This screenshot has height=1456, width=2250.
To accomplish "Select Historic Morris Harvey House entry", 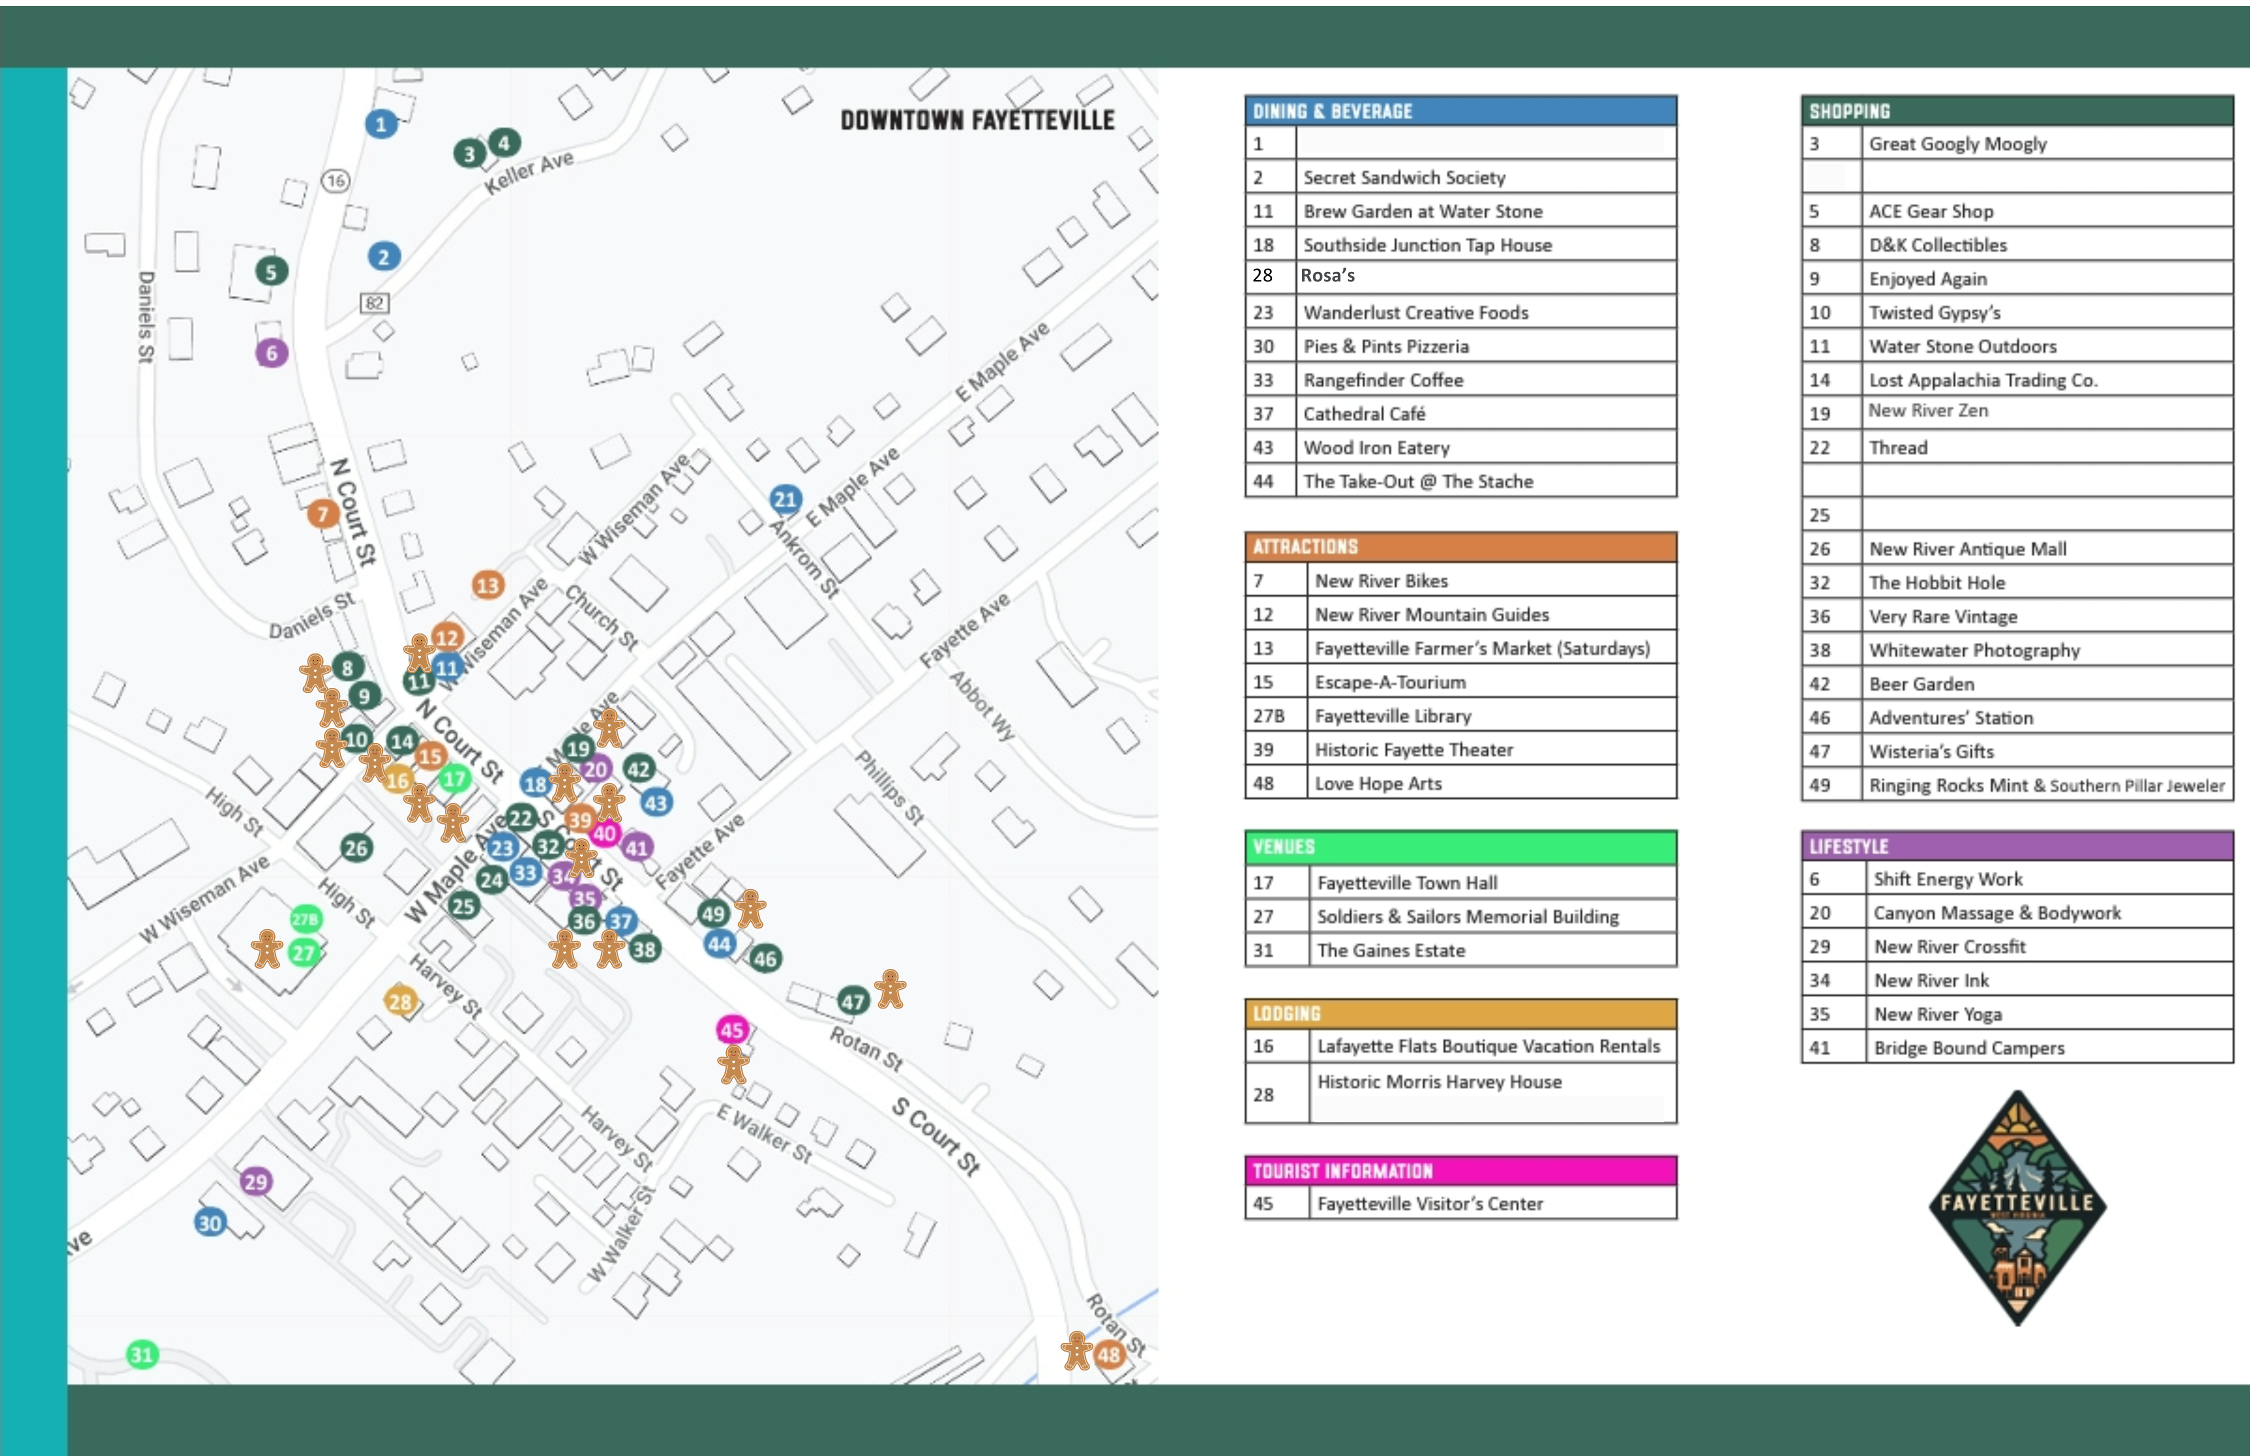I will point(1460,1093).
